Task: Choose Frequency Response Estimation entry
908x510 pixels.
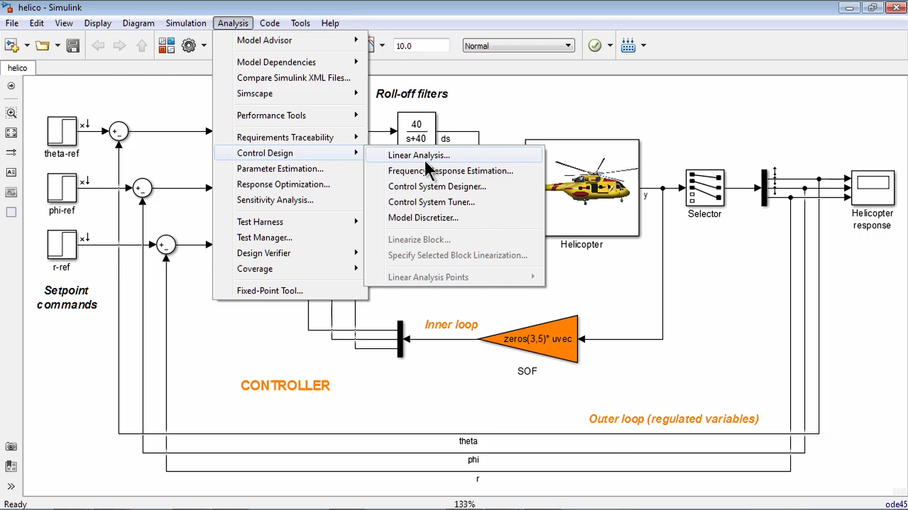Action: pyautogui.click(x=454, y=171)
